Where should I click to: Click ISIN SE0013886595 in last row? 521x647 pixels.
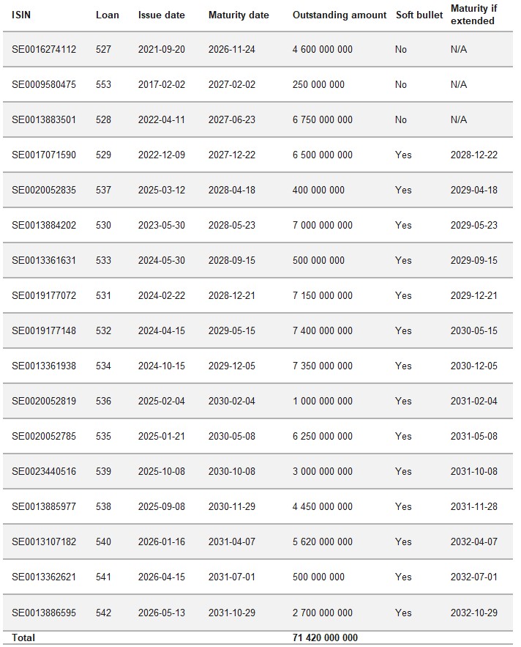pyautogui.click(x=44, y=613)
